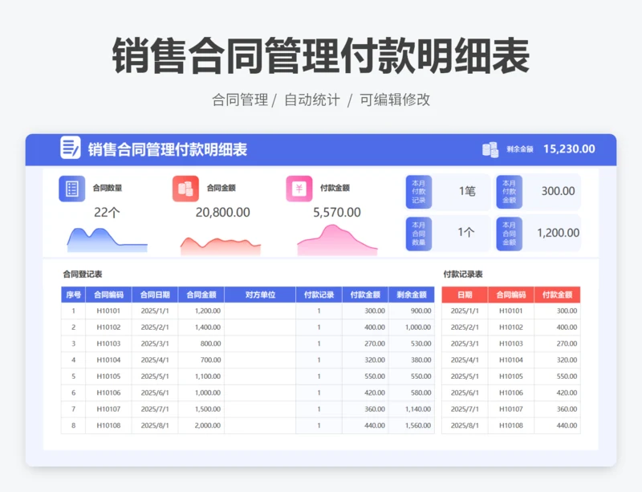Select the 1,000.00 remaining amount cell for H10102

click(412, 327)
